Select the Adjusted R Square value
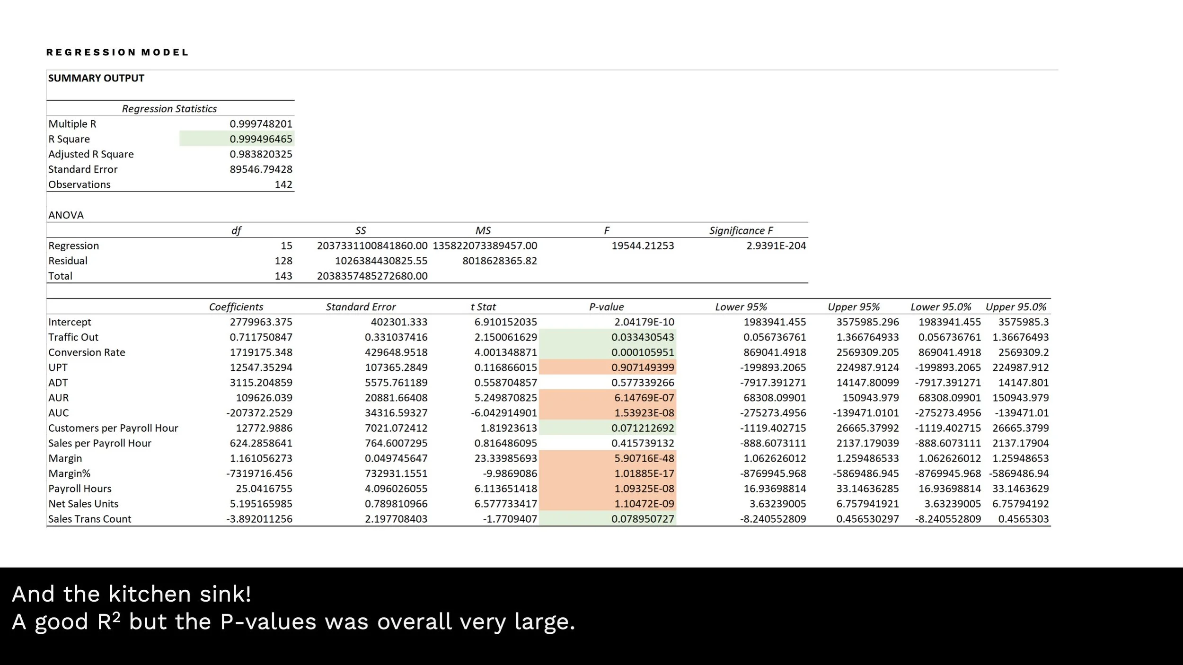 point(261,154)
